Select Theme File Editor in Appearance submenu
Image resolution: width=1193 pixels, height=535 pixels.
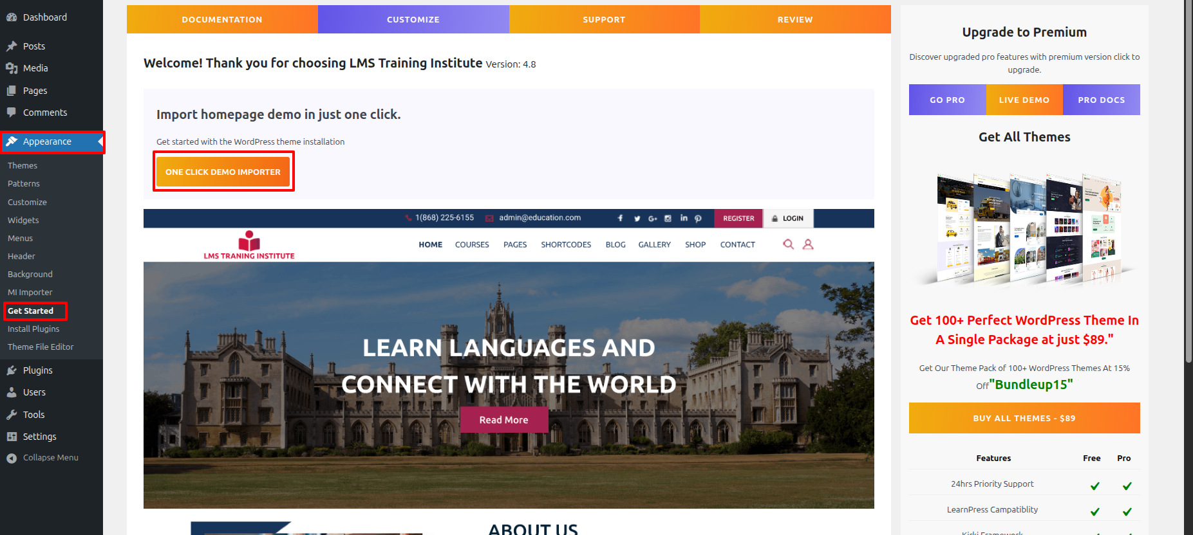tap(41, 347)
